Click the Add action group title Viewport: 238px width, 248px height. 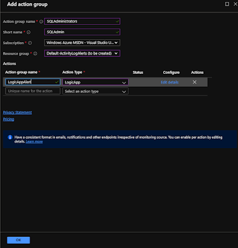click(x=27, y=4)
